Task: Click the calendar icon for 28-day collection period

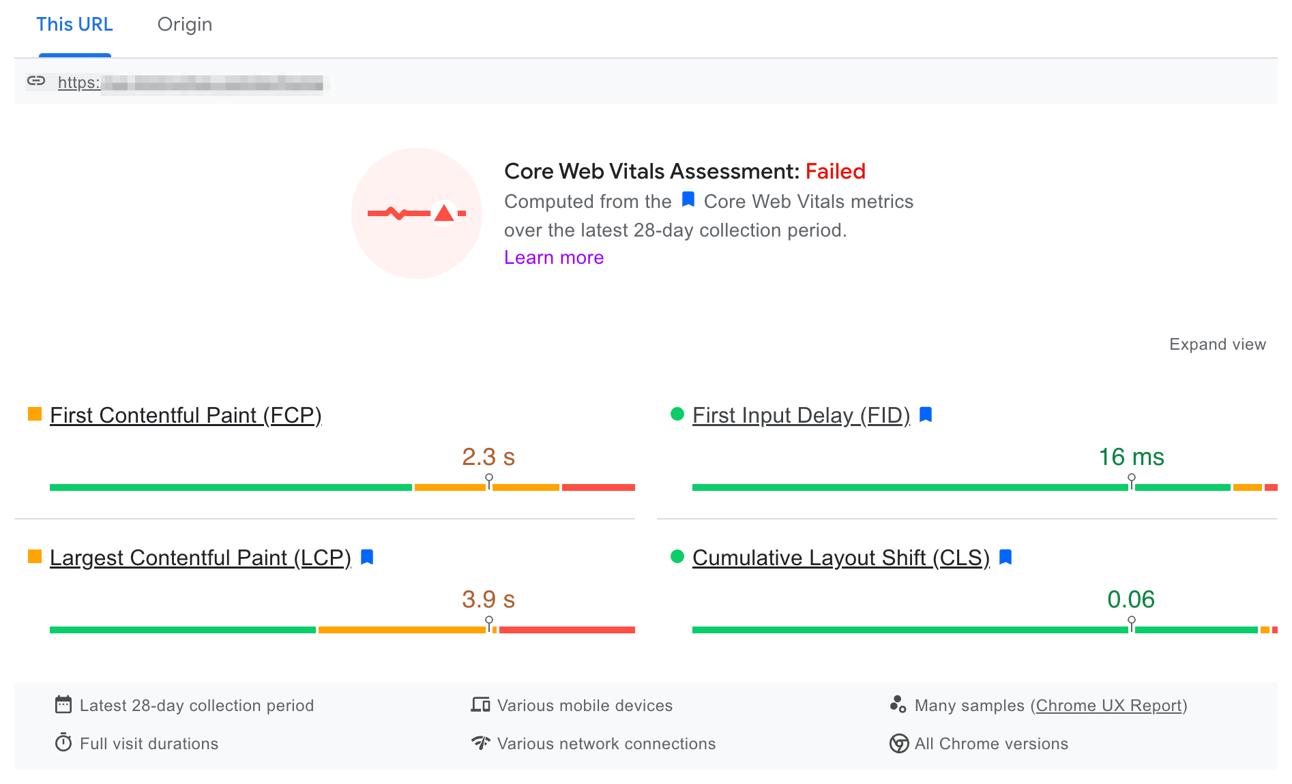Action: [63, 705]
